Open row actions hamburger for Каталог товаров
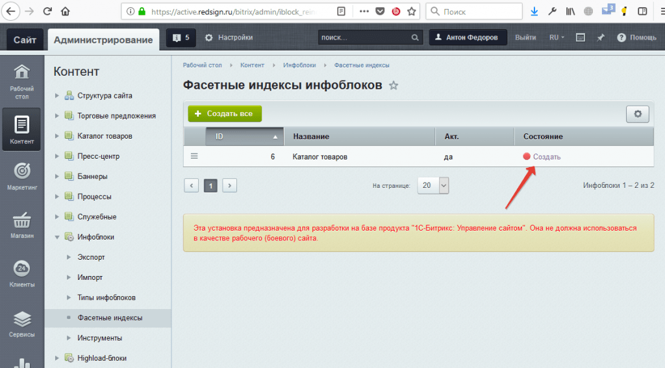Viewport: 665px width, 368px height. tap(194, 156)
